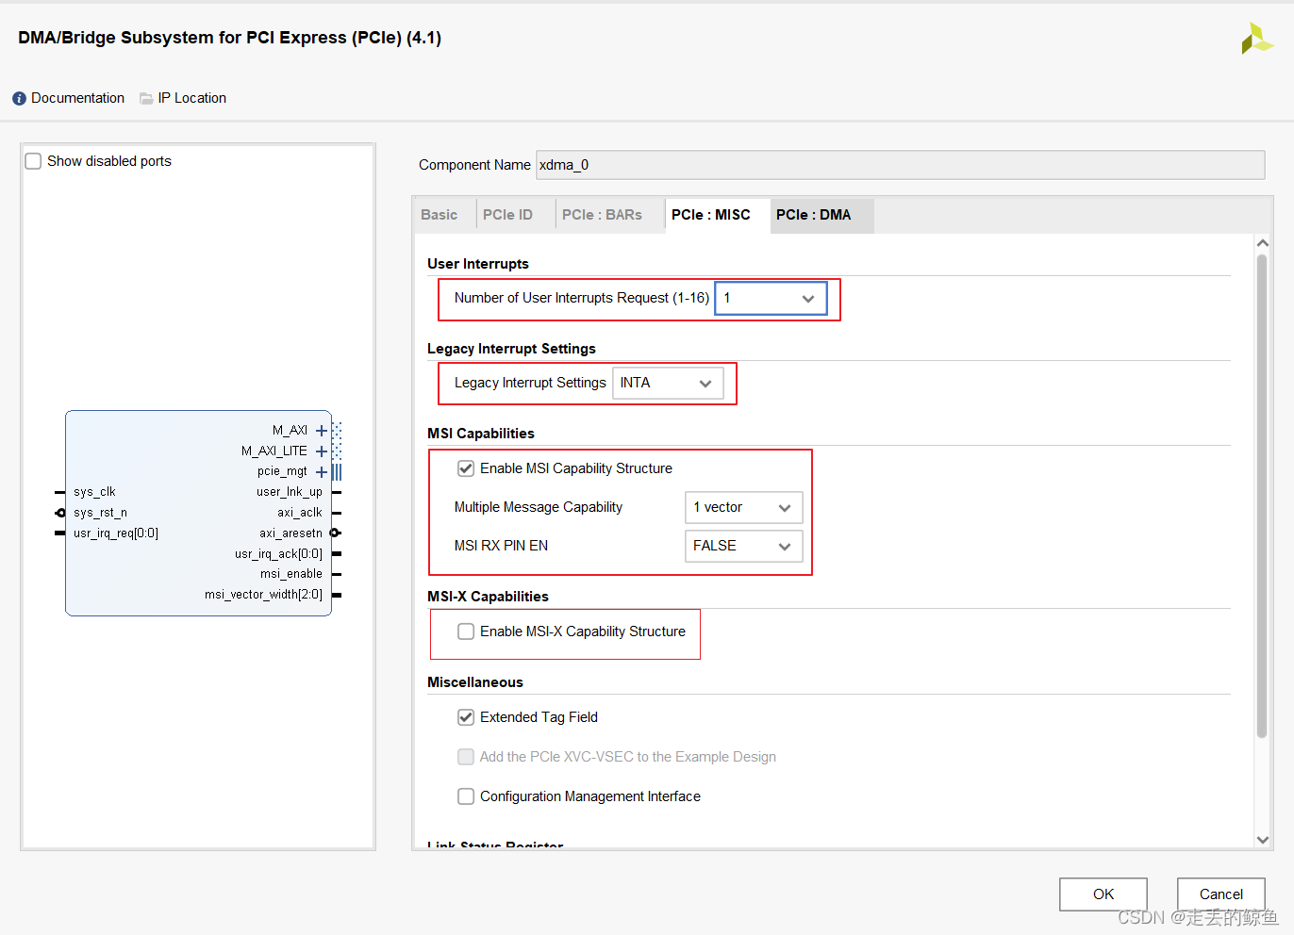Image resolution: width=1294 pixels, height=935 pixels.
Task: Switch to the PCIe : BARs tab
Action: point(602,215)
